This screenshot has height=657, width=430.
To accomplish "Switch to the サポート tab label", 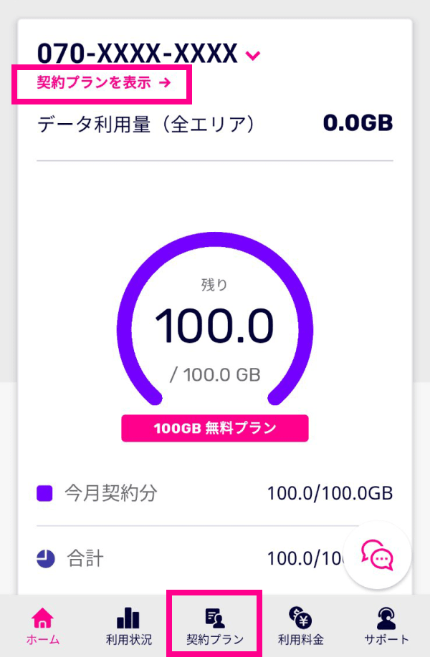I will 386,639.
